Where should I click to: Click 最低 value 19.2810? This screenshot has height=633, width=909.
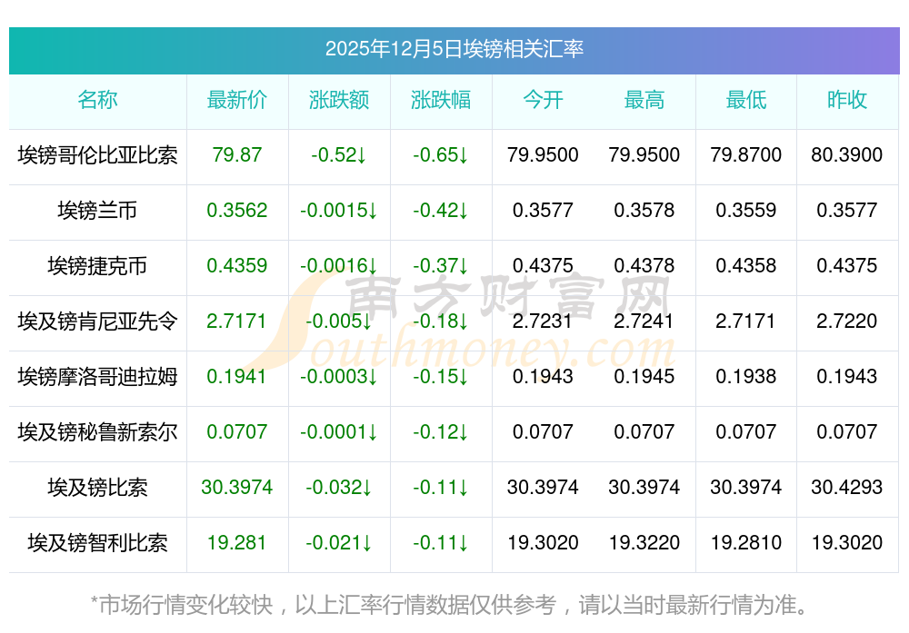tap(746, 543)
